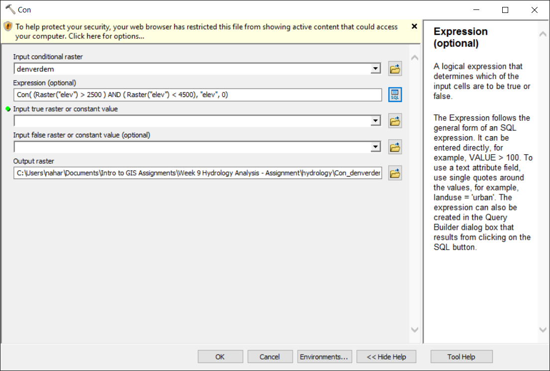The image size is (550, 371).
Task: Open SQL Query Builder button
Action: click(395, 94)
